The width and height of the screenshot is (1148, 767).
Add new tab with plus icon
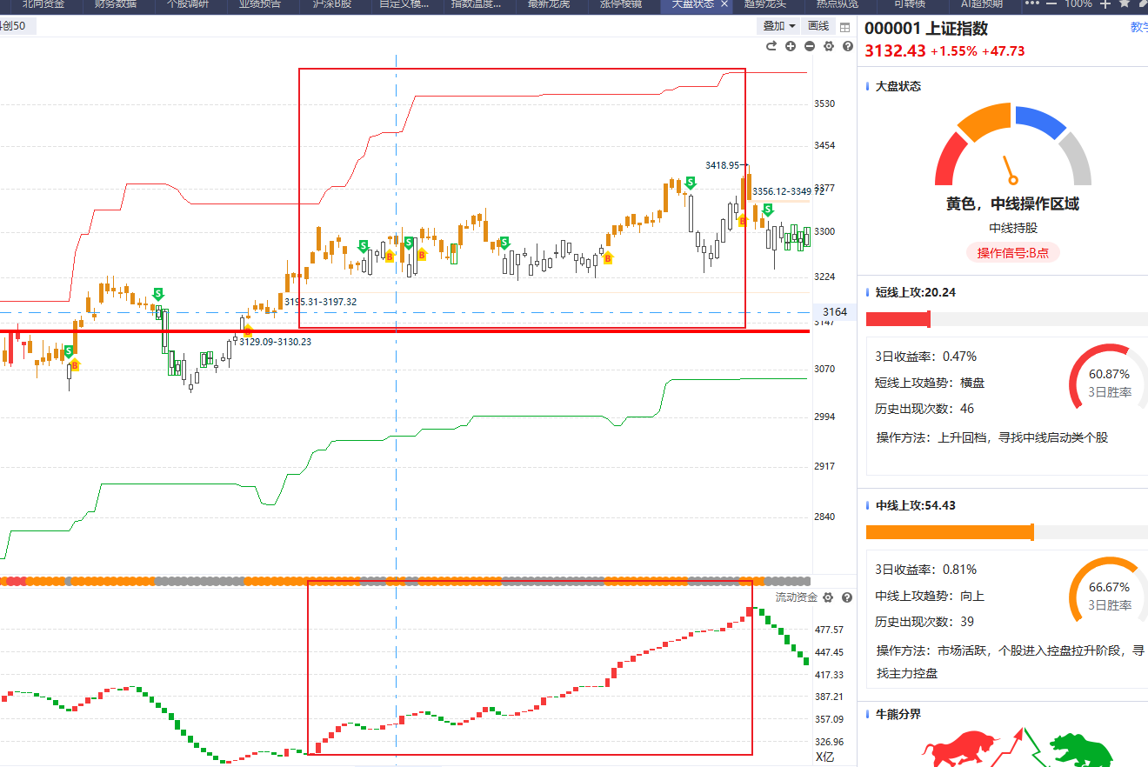coord(1105,4)
